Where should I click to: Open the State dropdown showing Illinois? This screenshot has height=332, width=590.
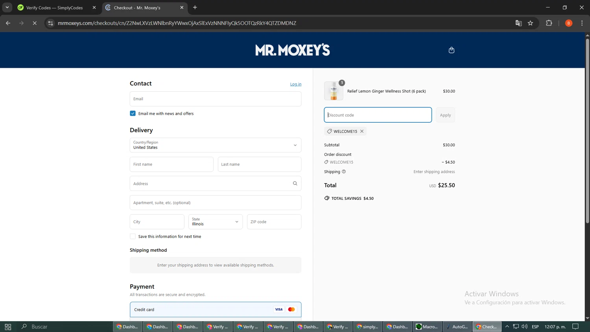[x=216, y=222]
